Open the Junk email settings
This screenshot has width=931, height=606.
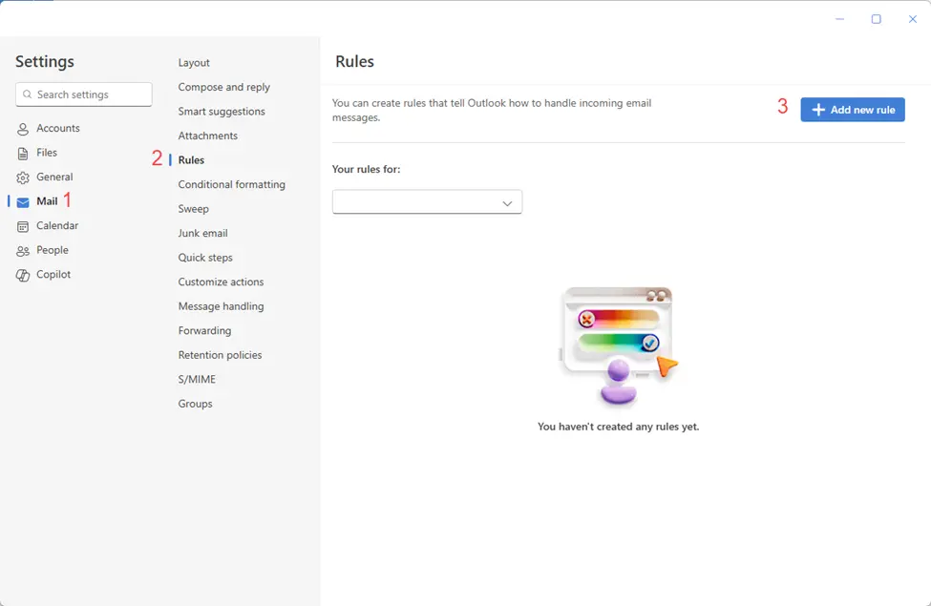202,233
